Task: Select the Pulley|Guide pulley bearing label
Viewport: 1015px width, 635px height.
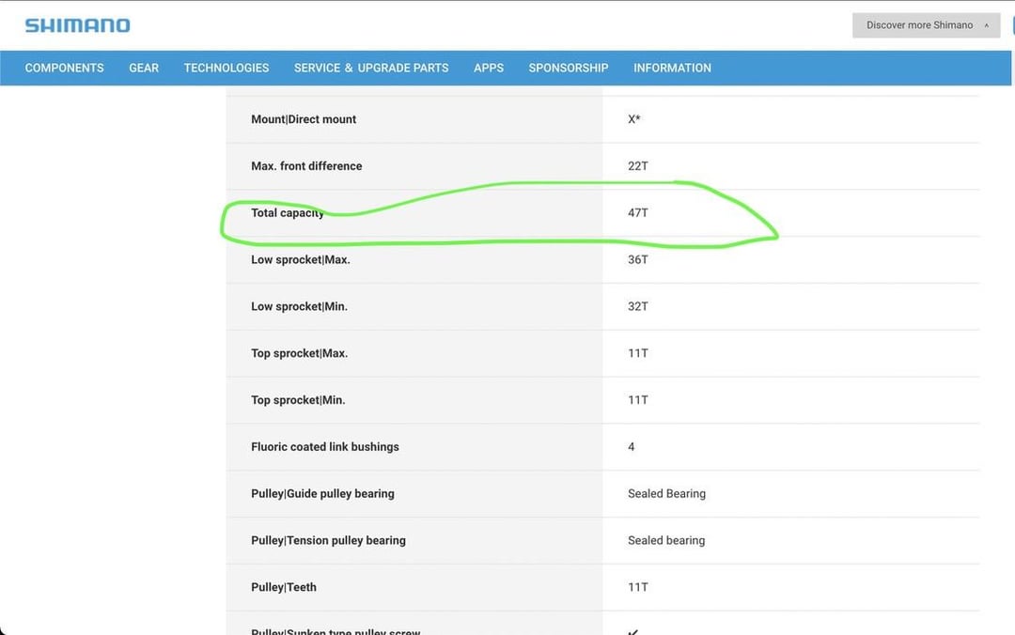Action: [322, 493]
